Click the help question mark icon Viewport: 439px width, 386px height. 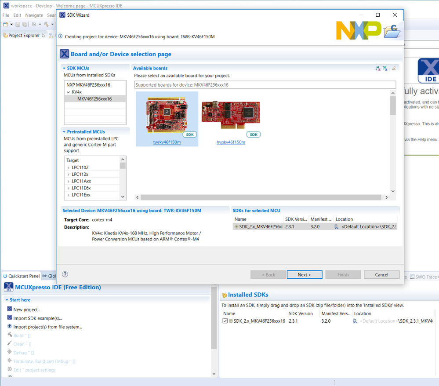click(65, 274)
